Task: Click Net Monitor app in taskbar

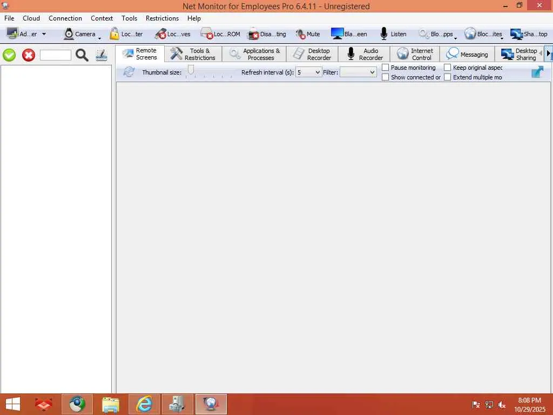Action: click(211, 404)
